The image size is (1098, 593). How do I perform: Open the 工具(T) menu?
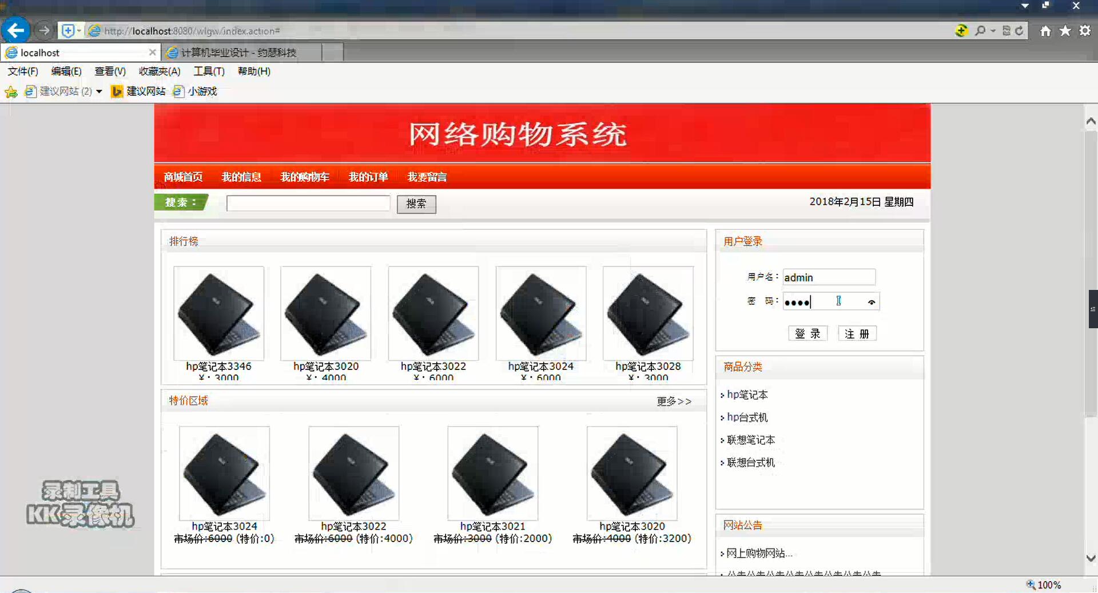(209, 71)
